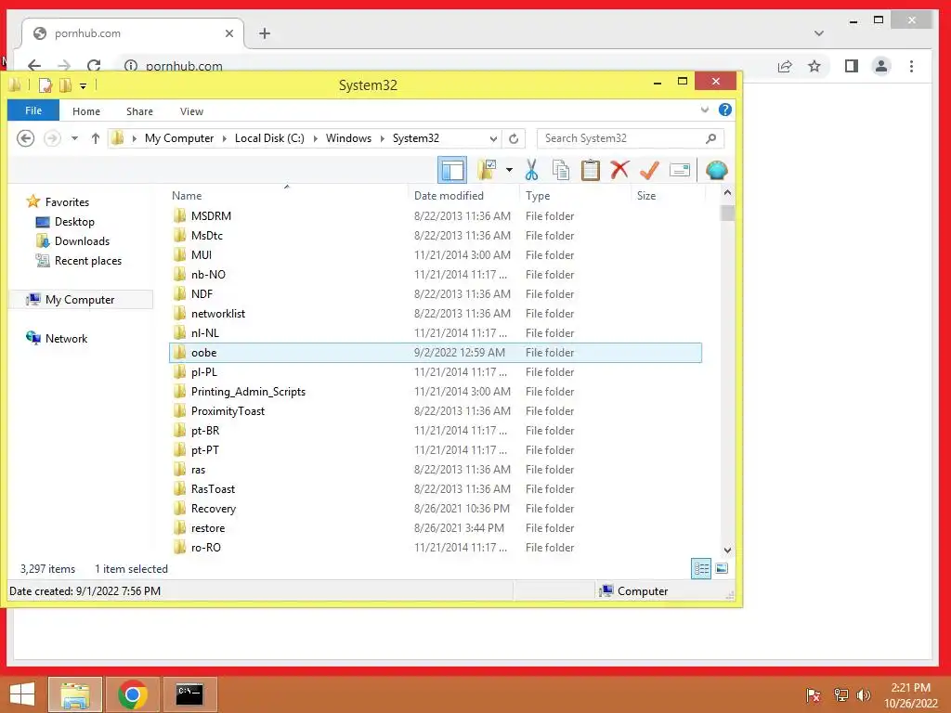
Task: Click the folder options toolbar icon
Action: tap(487, 171)
